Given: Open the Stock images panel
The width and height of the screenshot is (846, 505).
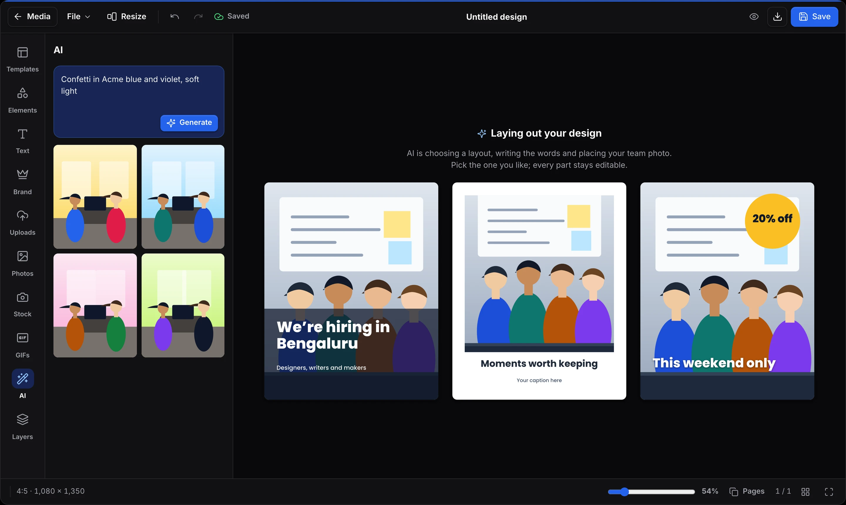Looking at the screenshot, I should pos(22,304).
